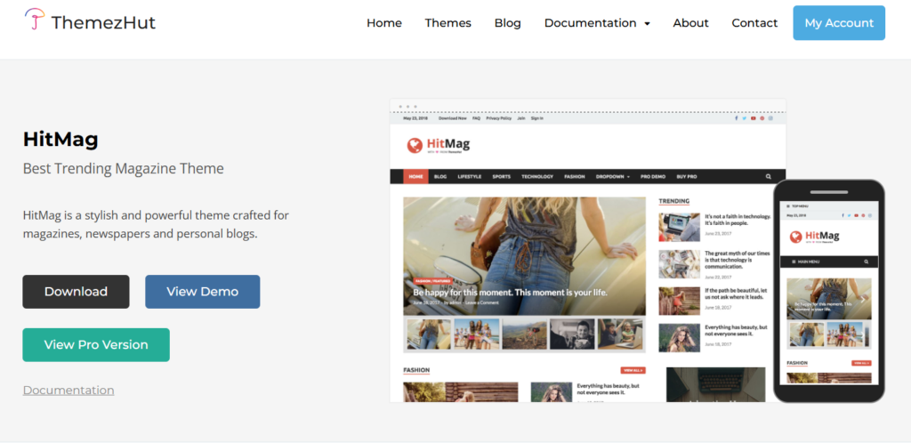Expand the Documentation dropdown arrow
This screenshot has height=443, width=911.
pos(648,24)
